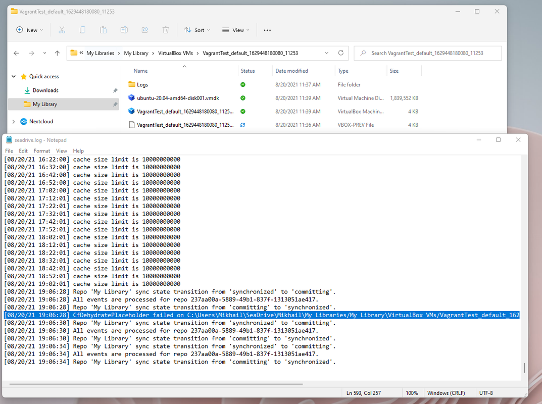Expand chevron after My Libraries breadcrumb
The height and width of the screenshot is (404, 542).
[x=119, y=53]
